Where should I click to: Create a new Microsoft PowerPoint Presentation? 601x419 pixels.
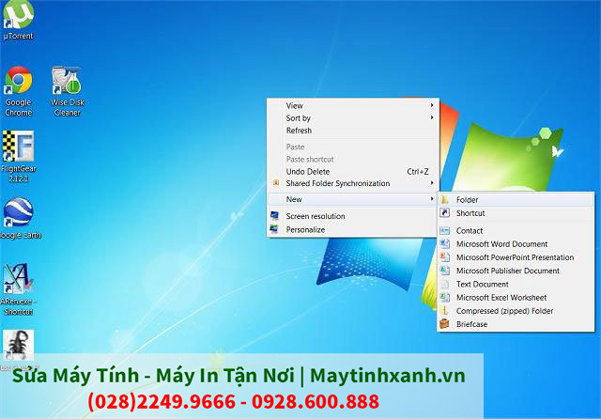[516, 257]
